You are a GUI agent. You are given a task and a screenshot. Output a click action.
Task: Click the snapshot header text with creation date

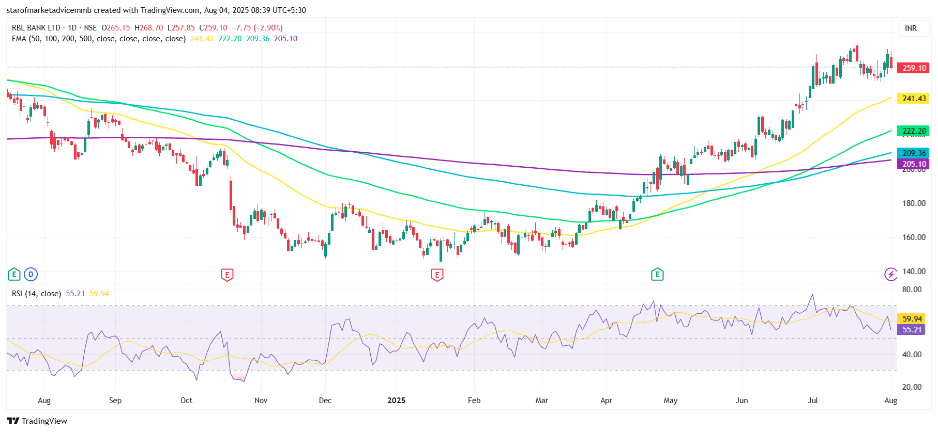pyautogui.click(x=156, y=10)
